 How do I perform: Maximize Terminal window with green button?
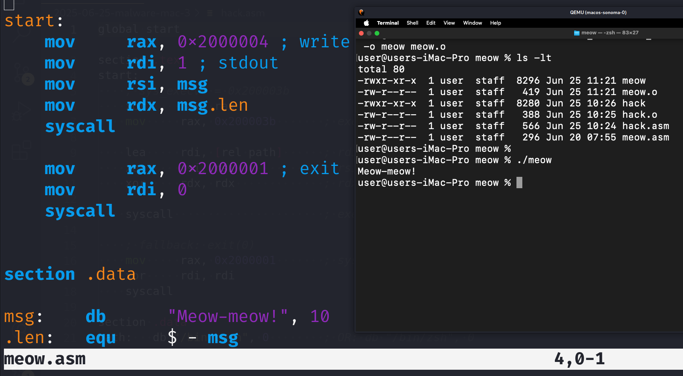tap(377, 33)
